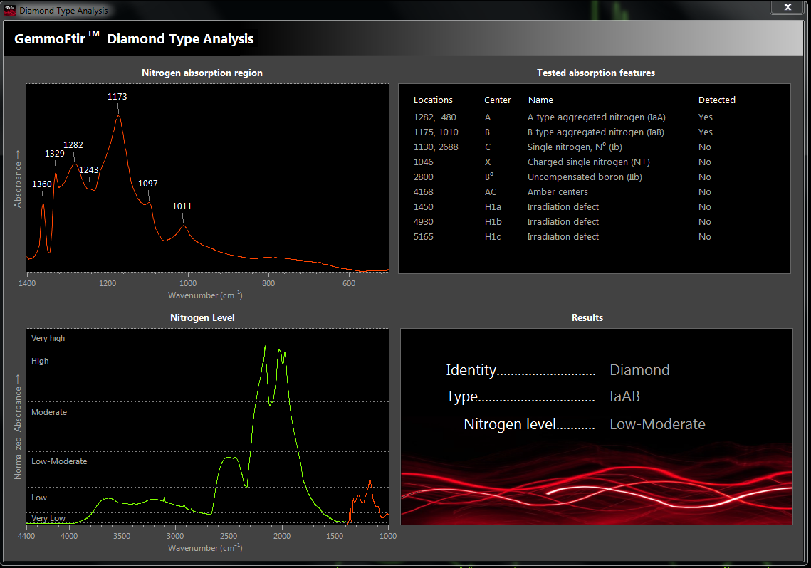
Task: Click the High level label
Action: point(40,362)
